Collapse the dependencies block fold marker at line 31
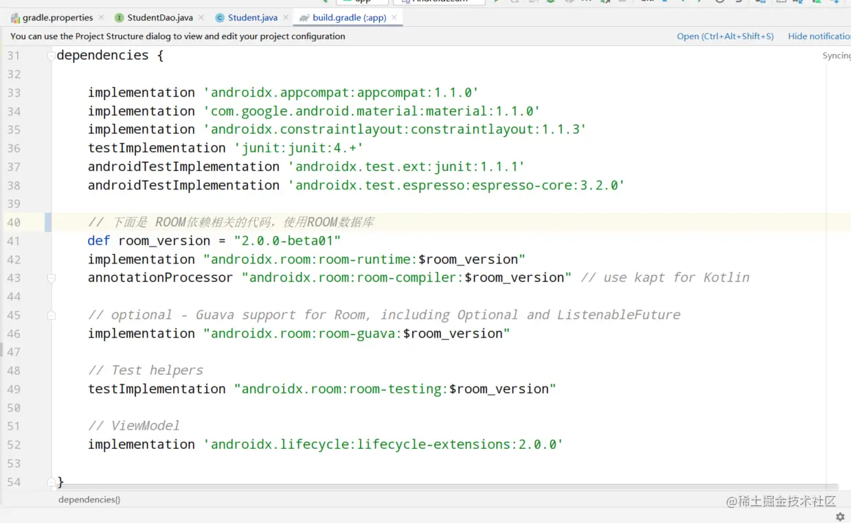 pyautogui.click(x=52, y=56)
